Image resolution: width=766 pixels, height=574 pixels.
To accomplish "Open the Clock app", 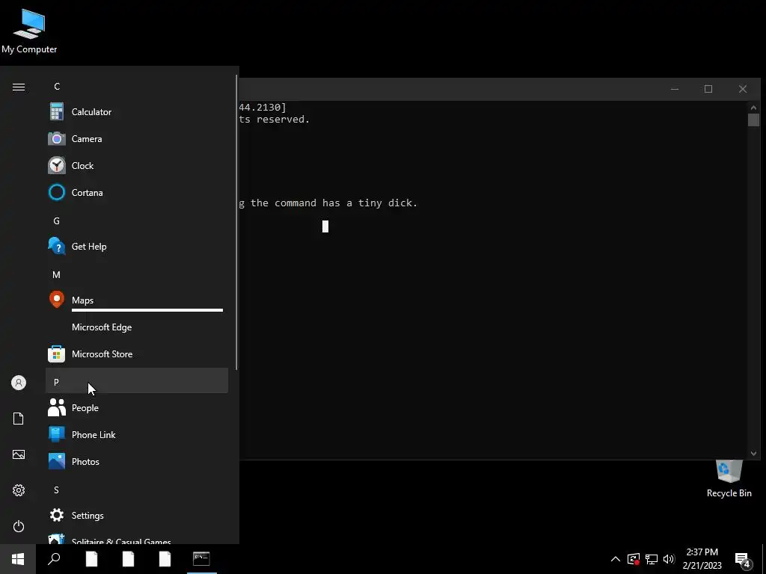I will point(137,165).
